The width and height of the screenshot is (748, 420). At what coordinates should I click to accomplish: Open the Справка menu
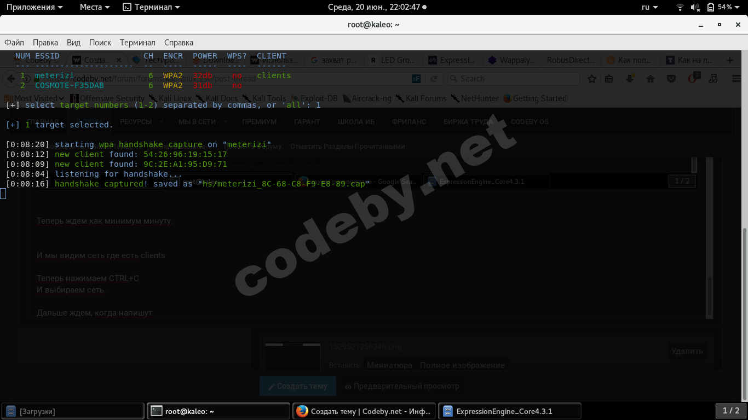point(179,42)
